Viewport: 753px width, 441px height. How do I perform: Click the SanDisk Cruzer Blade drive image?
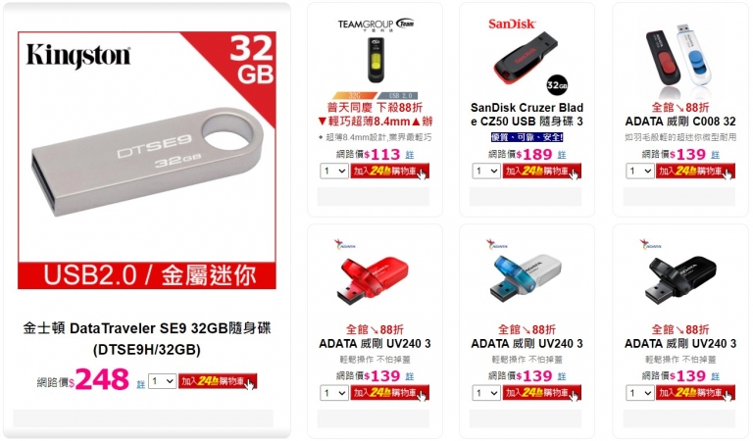[x=527, y=57]
